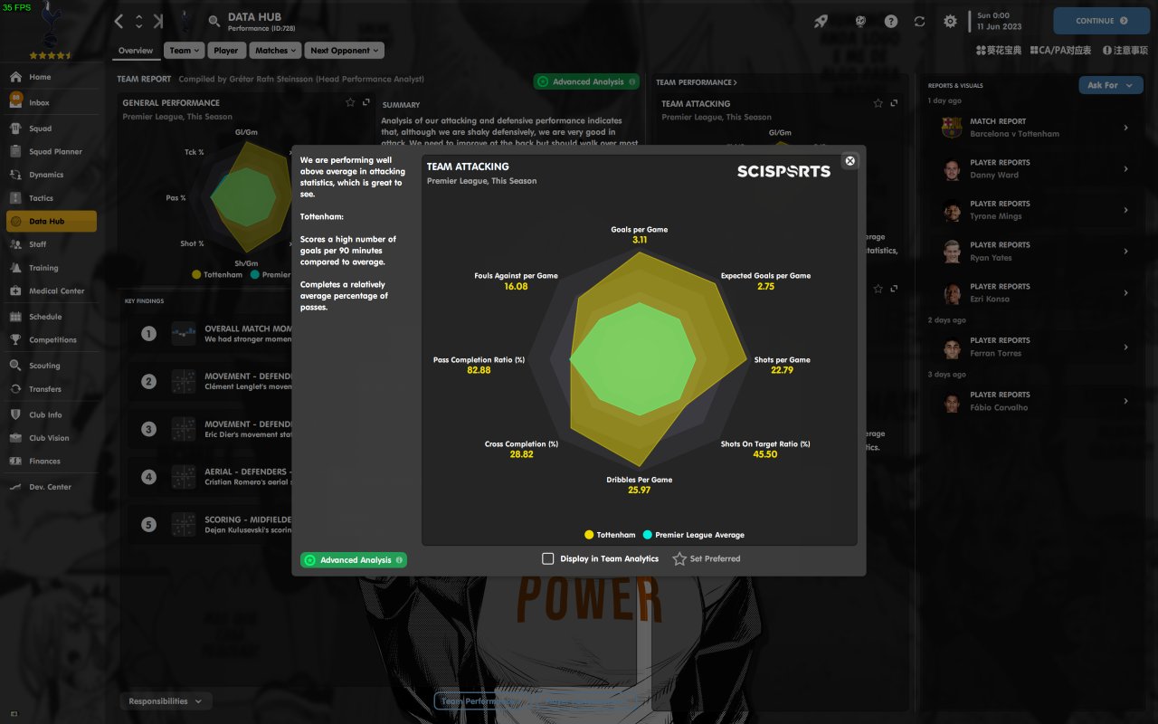Open Ryan Yates player report
The width and height of the screenshot is (1158, 724).
(x=1035, y=252)
